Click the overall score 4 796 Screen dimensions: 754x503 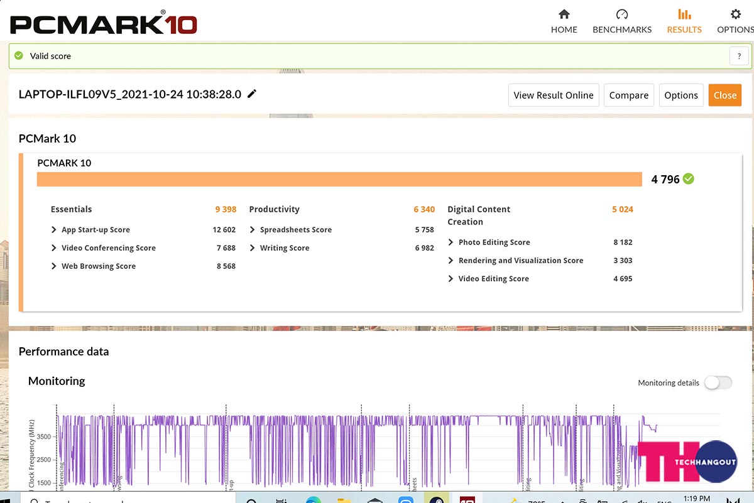tap(665, 180)
